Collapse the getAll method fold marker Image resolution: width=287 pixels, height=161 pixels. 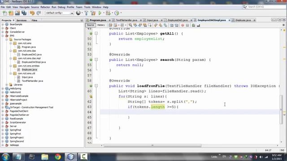[x=96, y=34]
